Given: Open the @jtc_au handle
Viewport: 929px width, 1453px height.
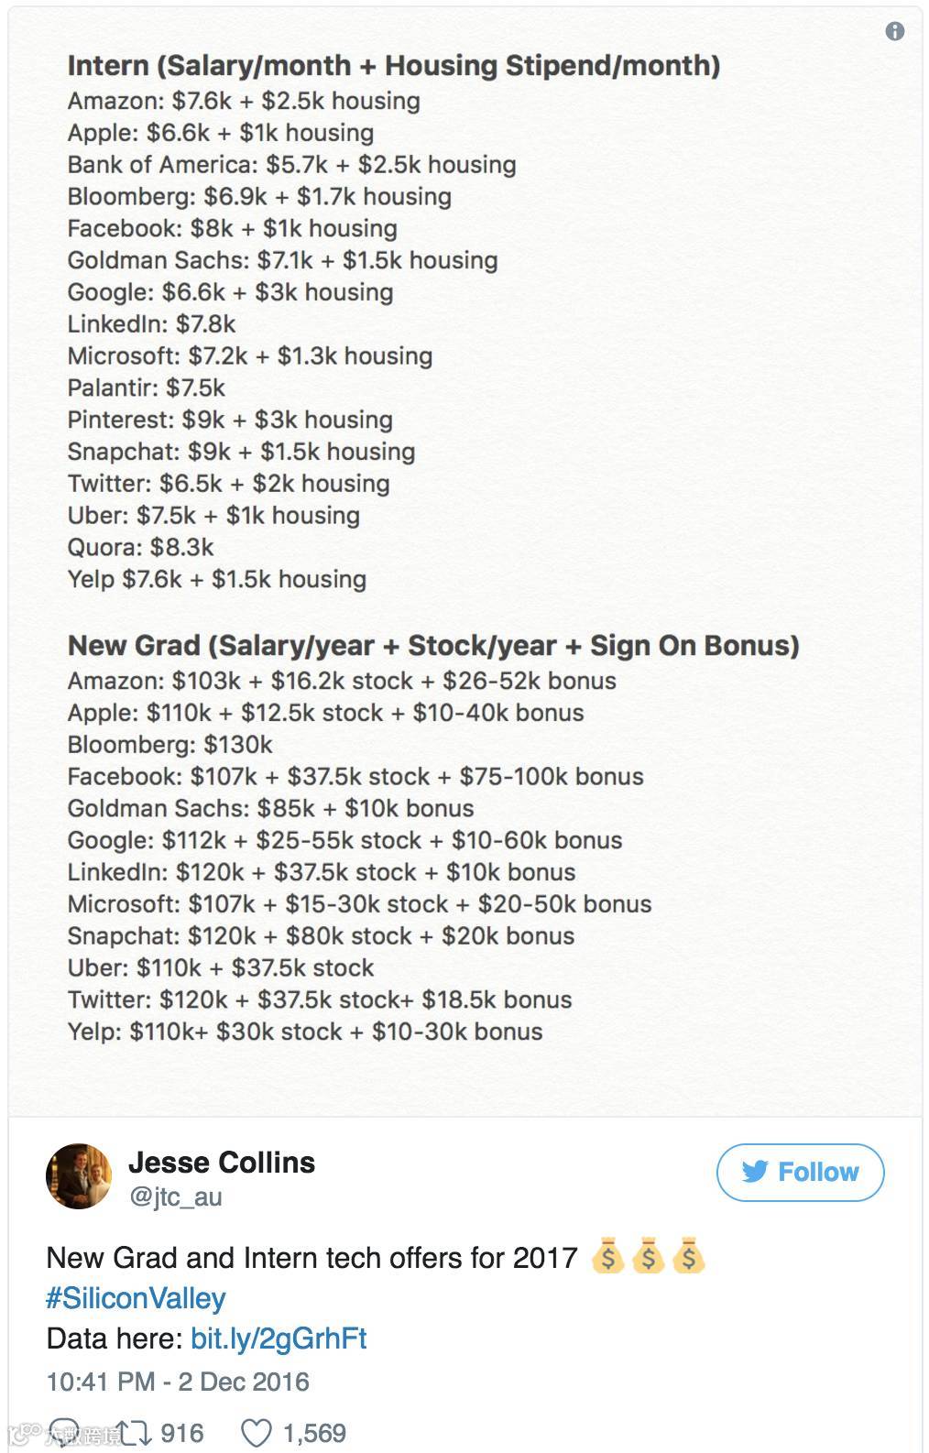Looking at the screenshot, I should 176,1196.
